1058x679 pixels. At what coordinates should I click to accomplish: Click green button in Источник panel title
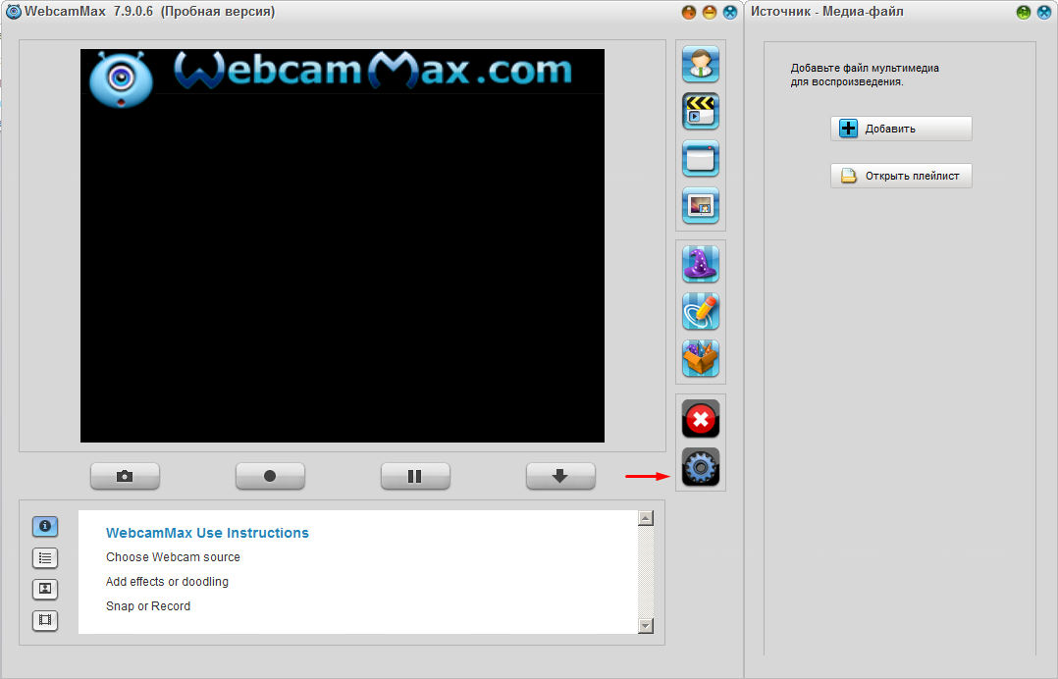pos(1024,12)
